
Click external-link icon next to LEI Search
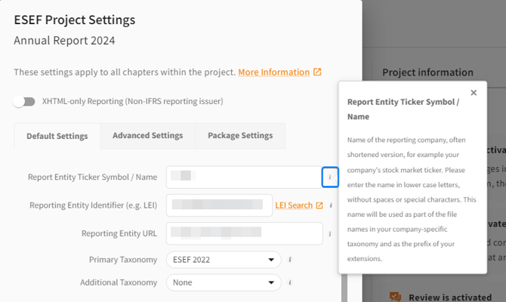coord(319,205)
